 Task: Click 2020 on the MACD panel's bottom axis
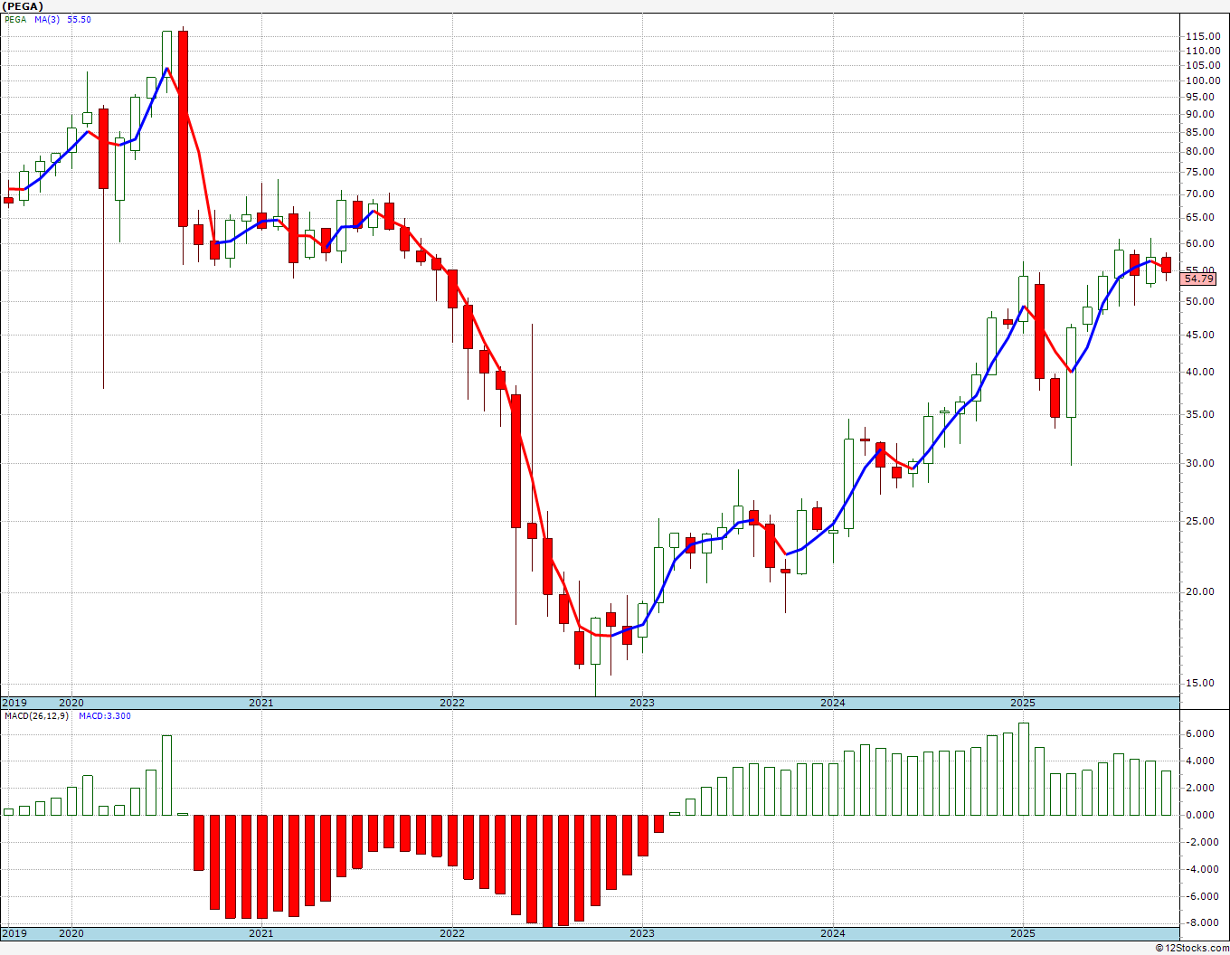point(71,933)
